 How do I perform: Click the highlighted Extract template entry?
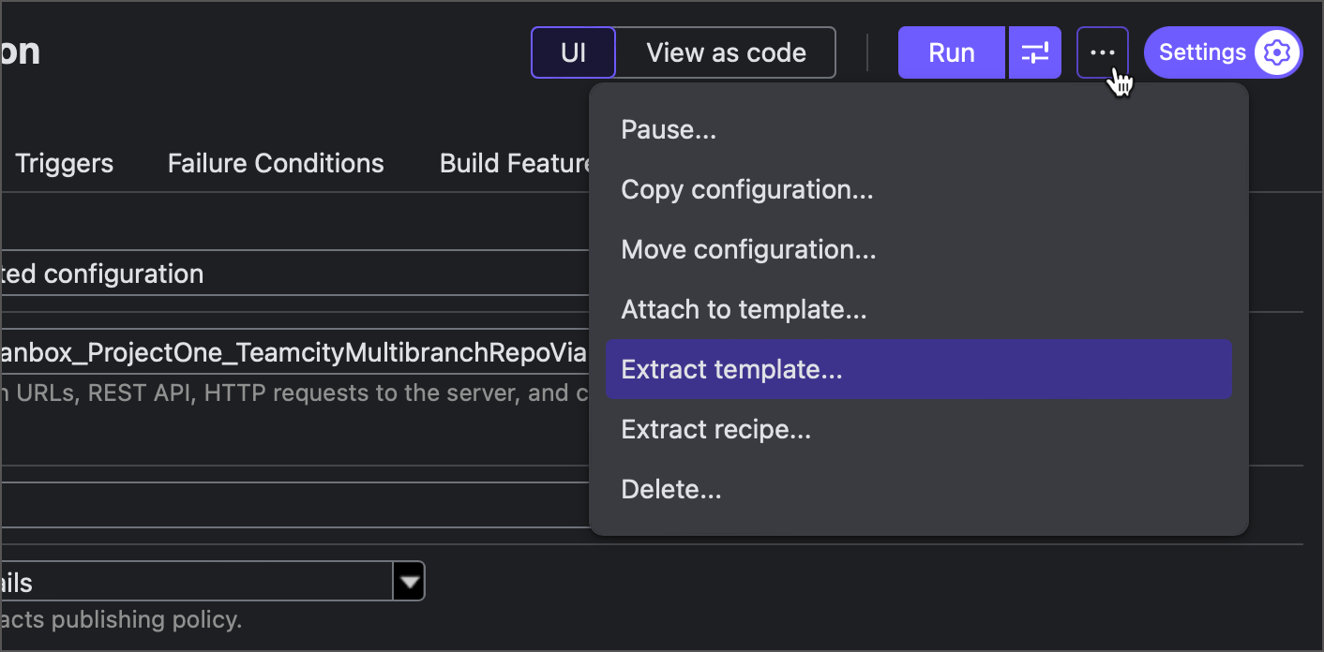pyautogui.click(x=731, y=369)
